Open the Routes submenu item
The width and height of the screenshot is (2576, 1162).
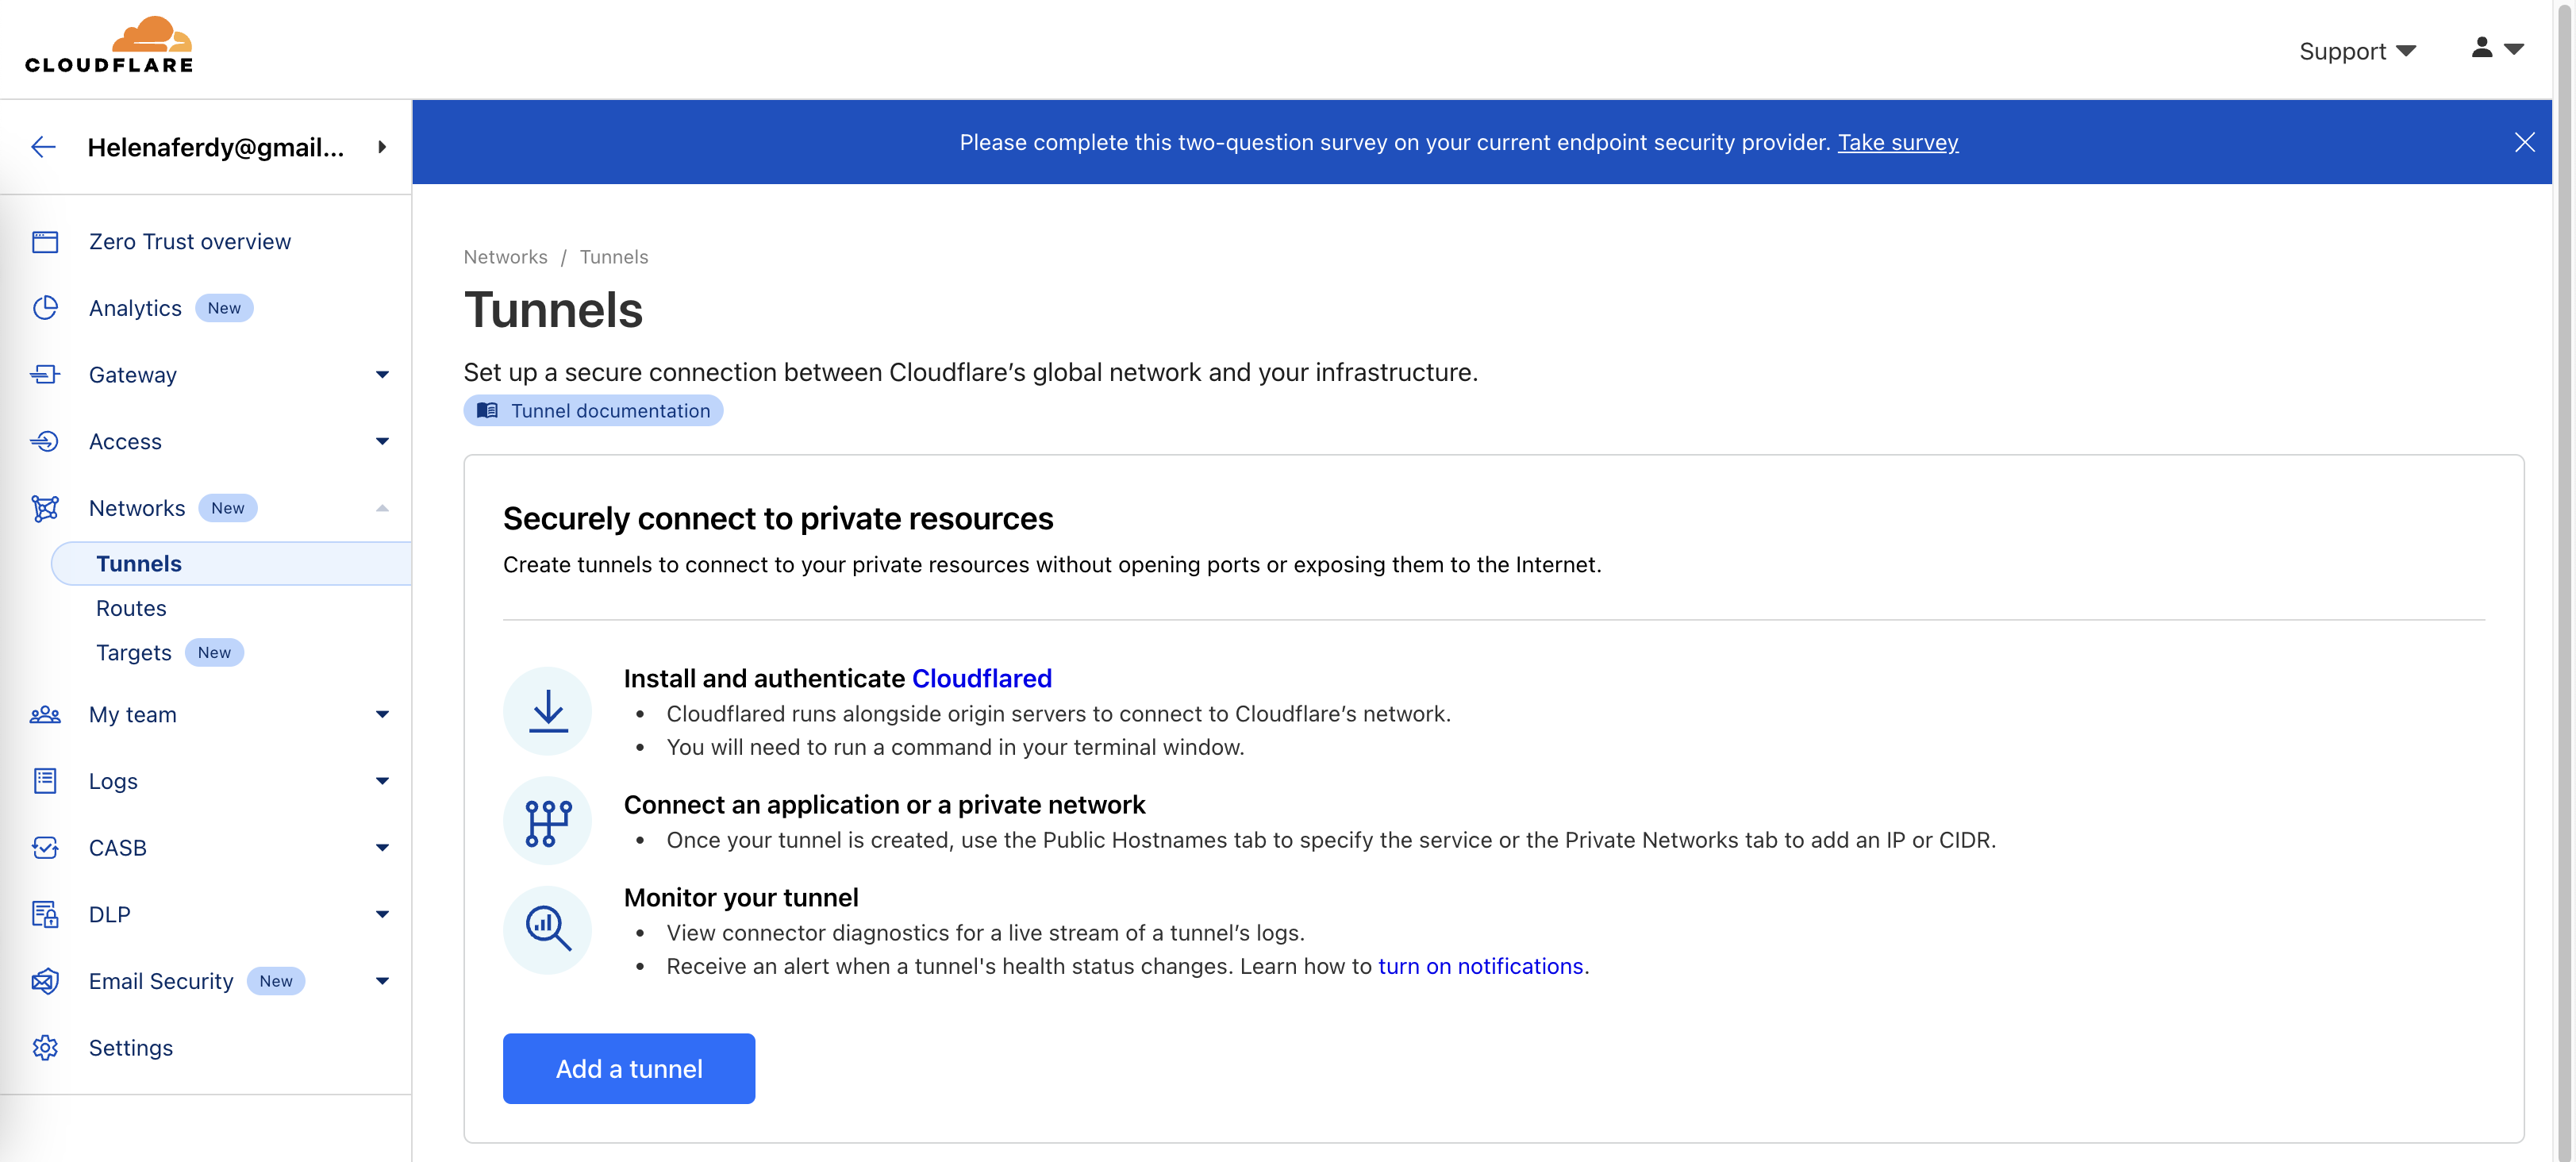click(x=131, y=608)
